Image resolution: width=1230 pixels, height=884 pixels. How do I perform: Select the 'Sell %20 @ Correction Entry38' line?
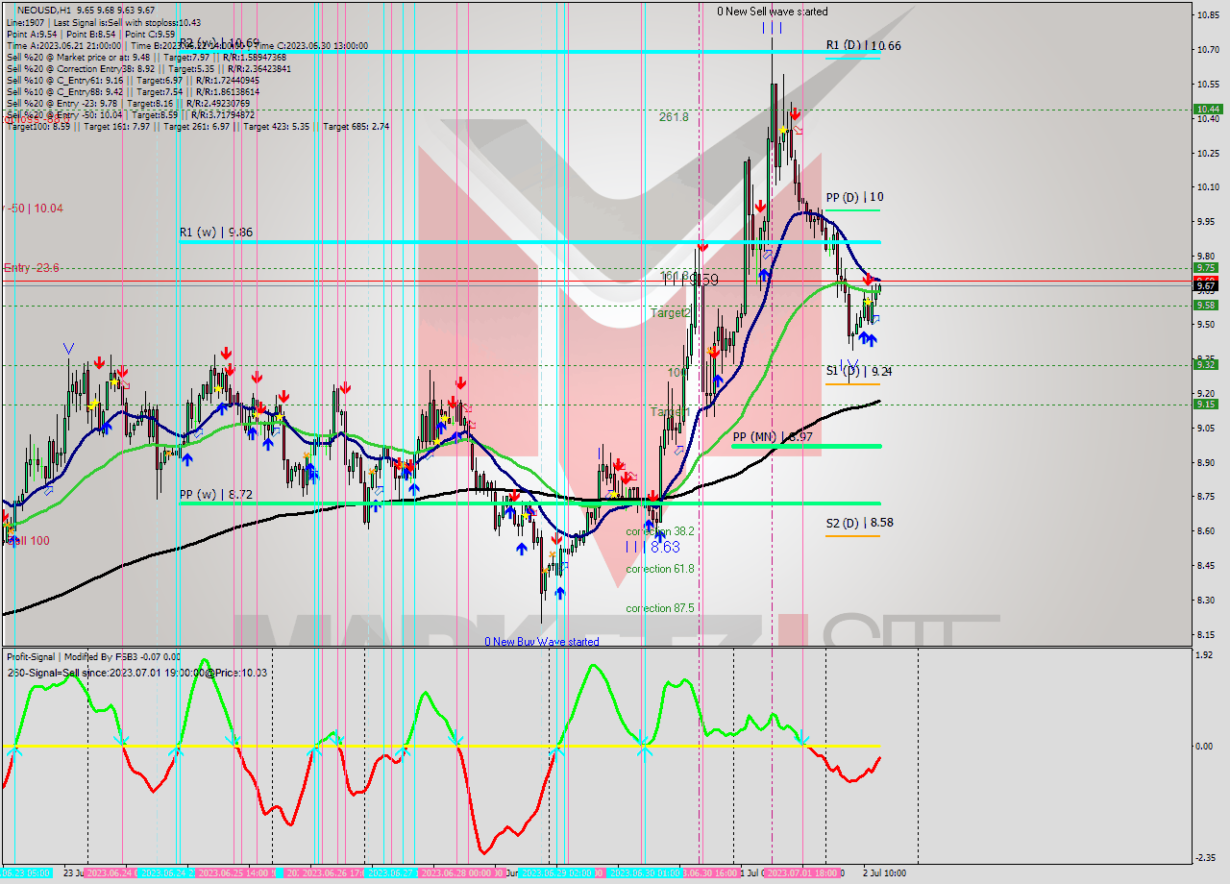[x=148, y=68]
